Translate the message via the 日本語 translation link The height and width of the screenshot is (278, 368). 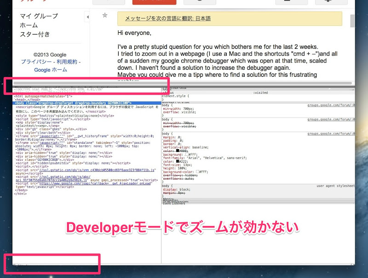click(168, 18)
